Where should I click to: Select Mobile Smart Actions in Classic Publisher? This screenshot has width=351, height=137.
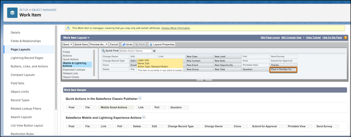click(x=116, y=107)
